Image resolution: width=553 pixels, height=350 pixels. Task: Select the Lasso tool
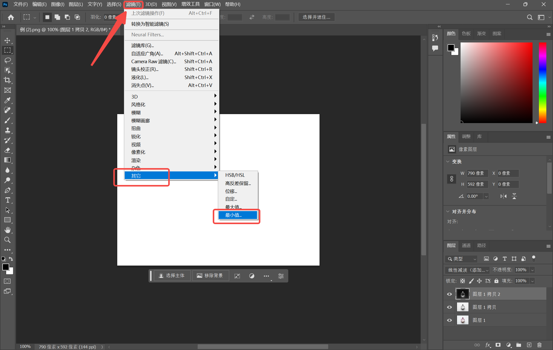click(7, 60)
